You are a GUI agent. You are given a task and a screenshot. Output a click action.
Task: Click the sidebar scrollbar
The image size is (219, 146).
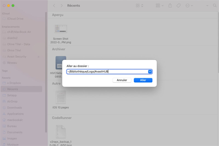click(x=46, y=72)
